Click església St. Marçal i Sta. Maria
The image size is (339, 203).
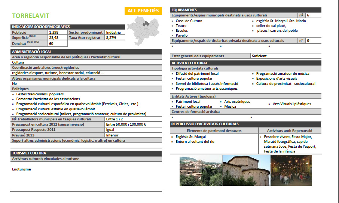point(281,21)
